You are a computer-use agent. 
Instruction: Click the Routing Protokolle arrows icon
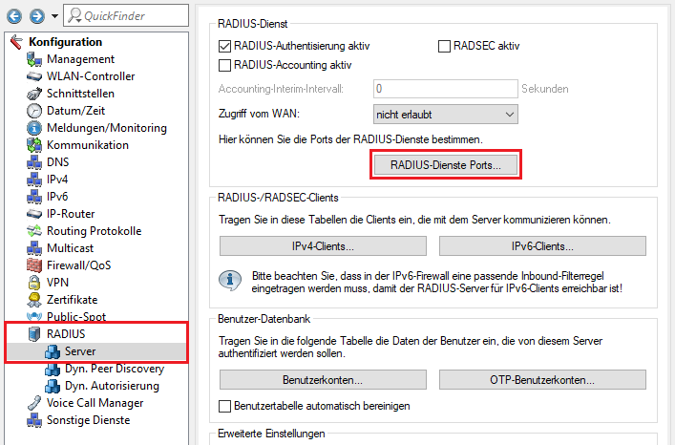click(x=34, y=231)
